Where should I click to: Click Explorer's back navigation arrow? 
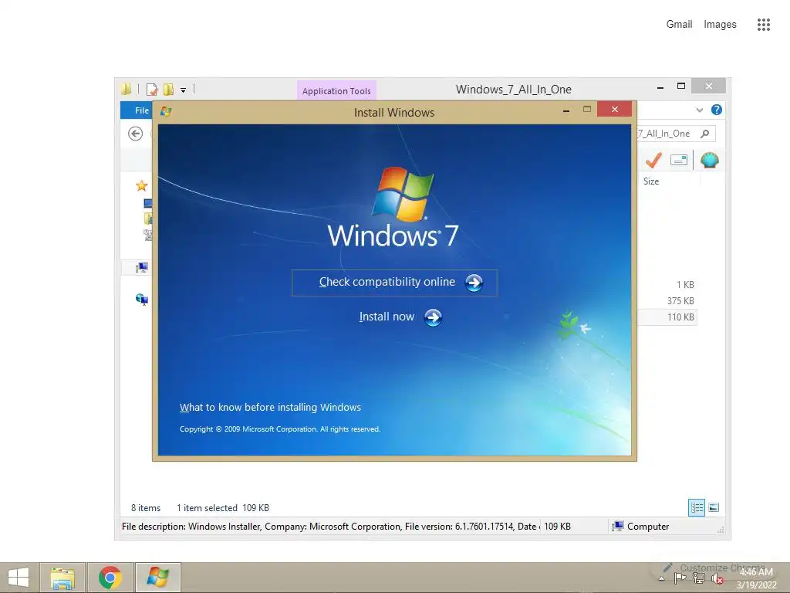[135, 134]
